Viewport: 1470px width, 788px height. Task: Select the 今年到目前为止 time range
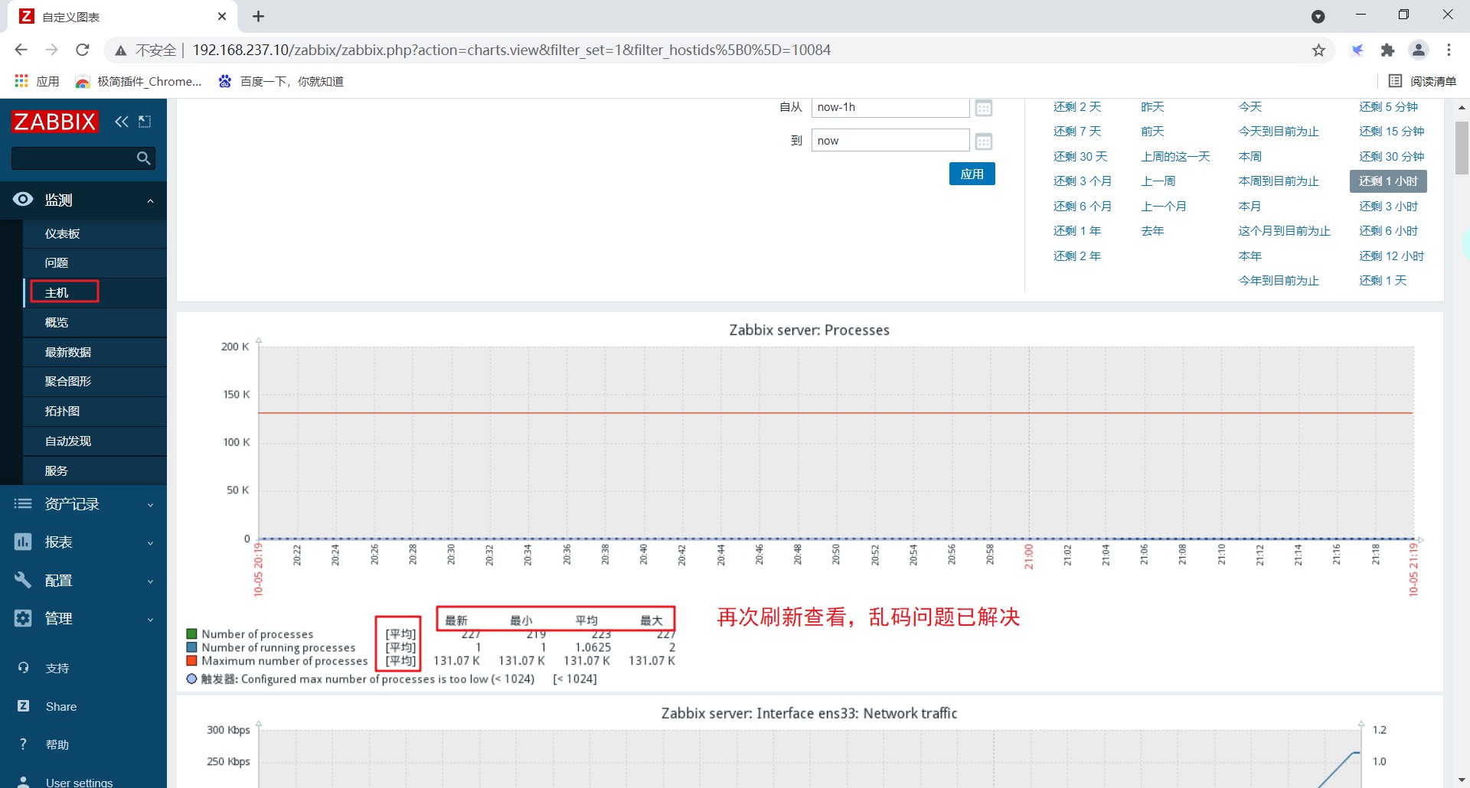(1279, 280)
